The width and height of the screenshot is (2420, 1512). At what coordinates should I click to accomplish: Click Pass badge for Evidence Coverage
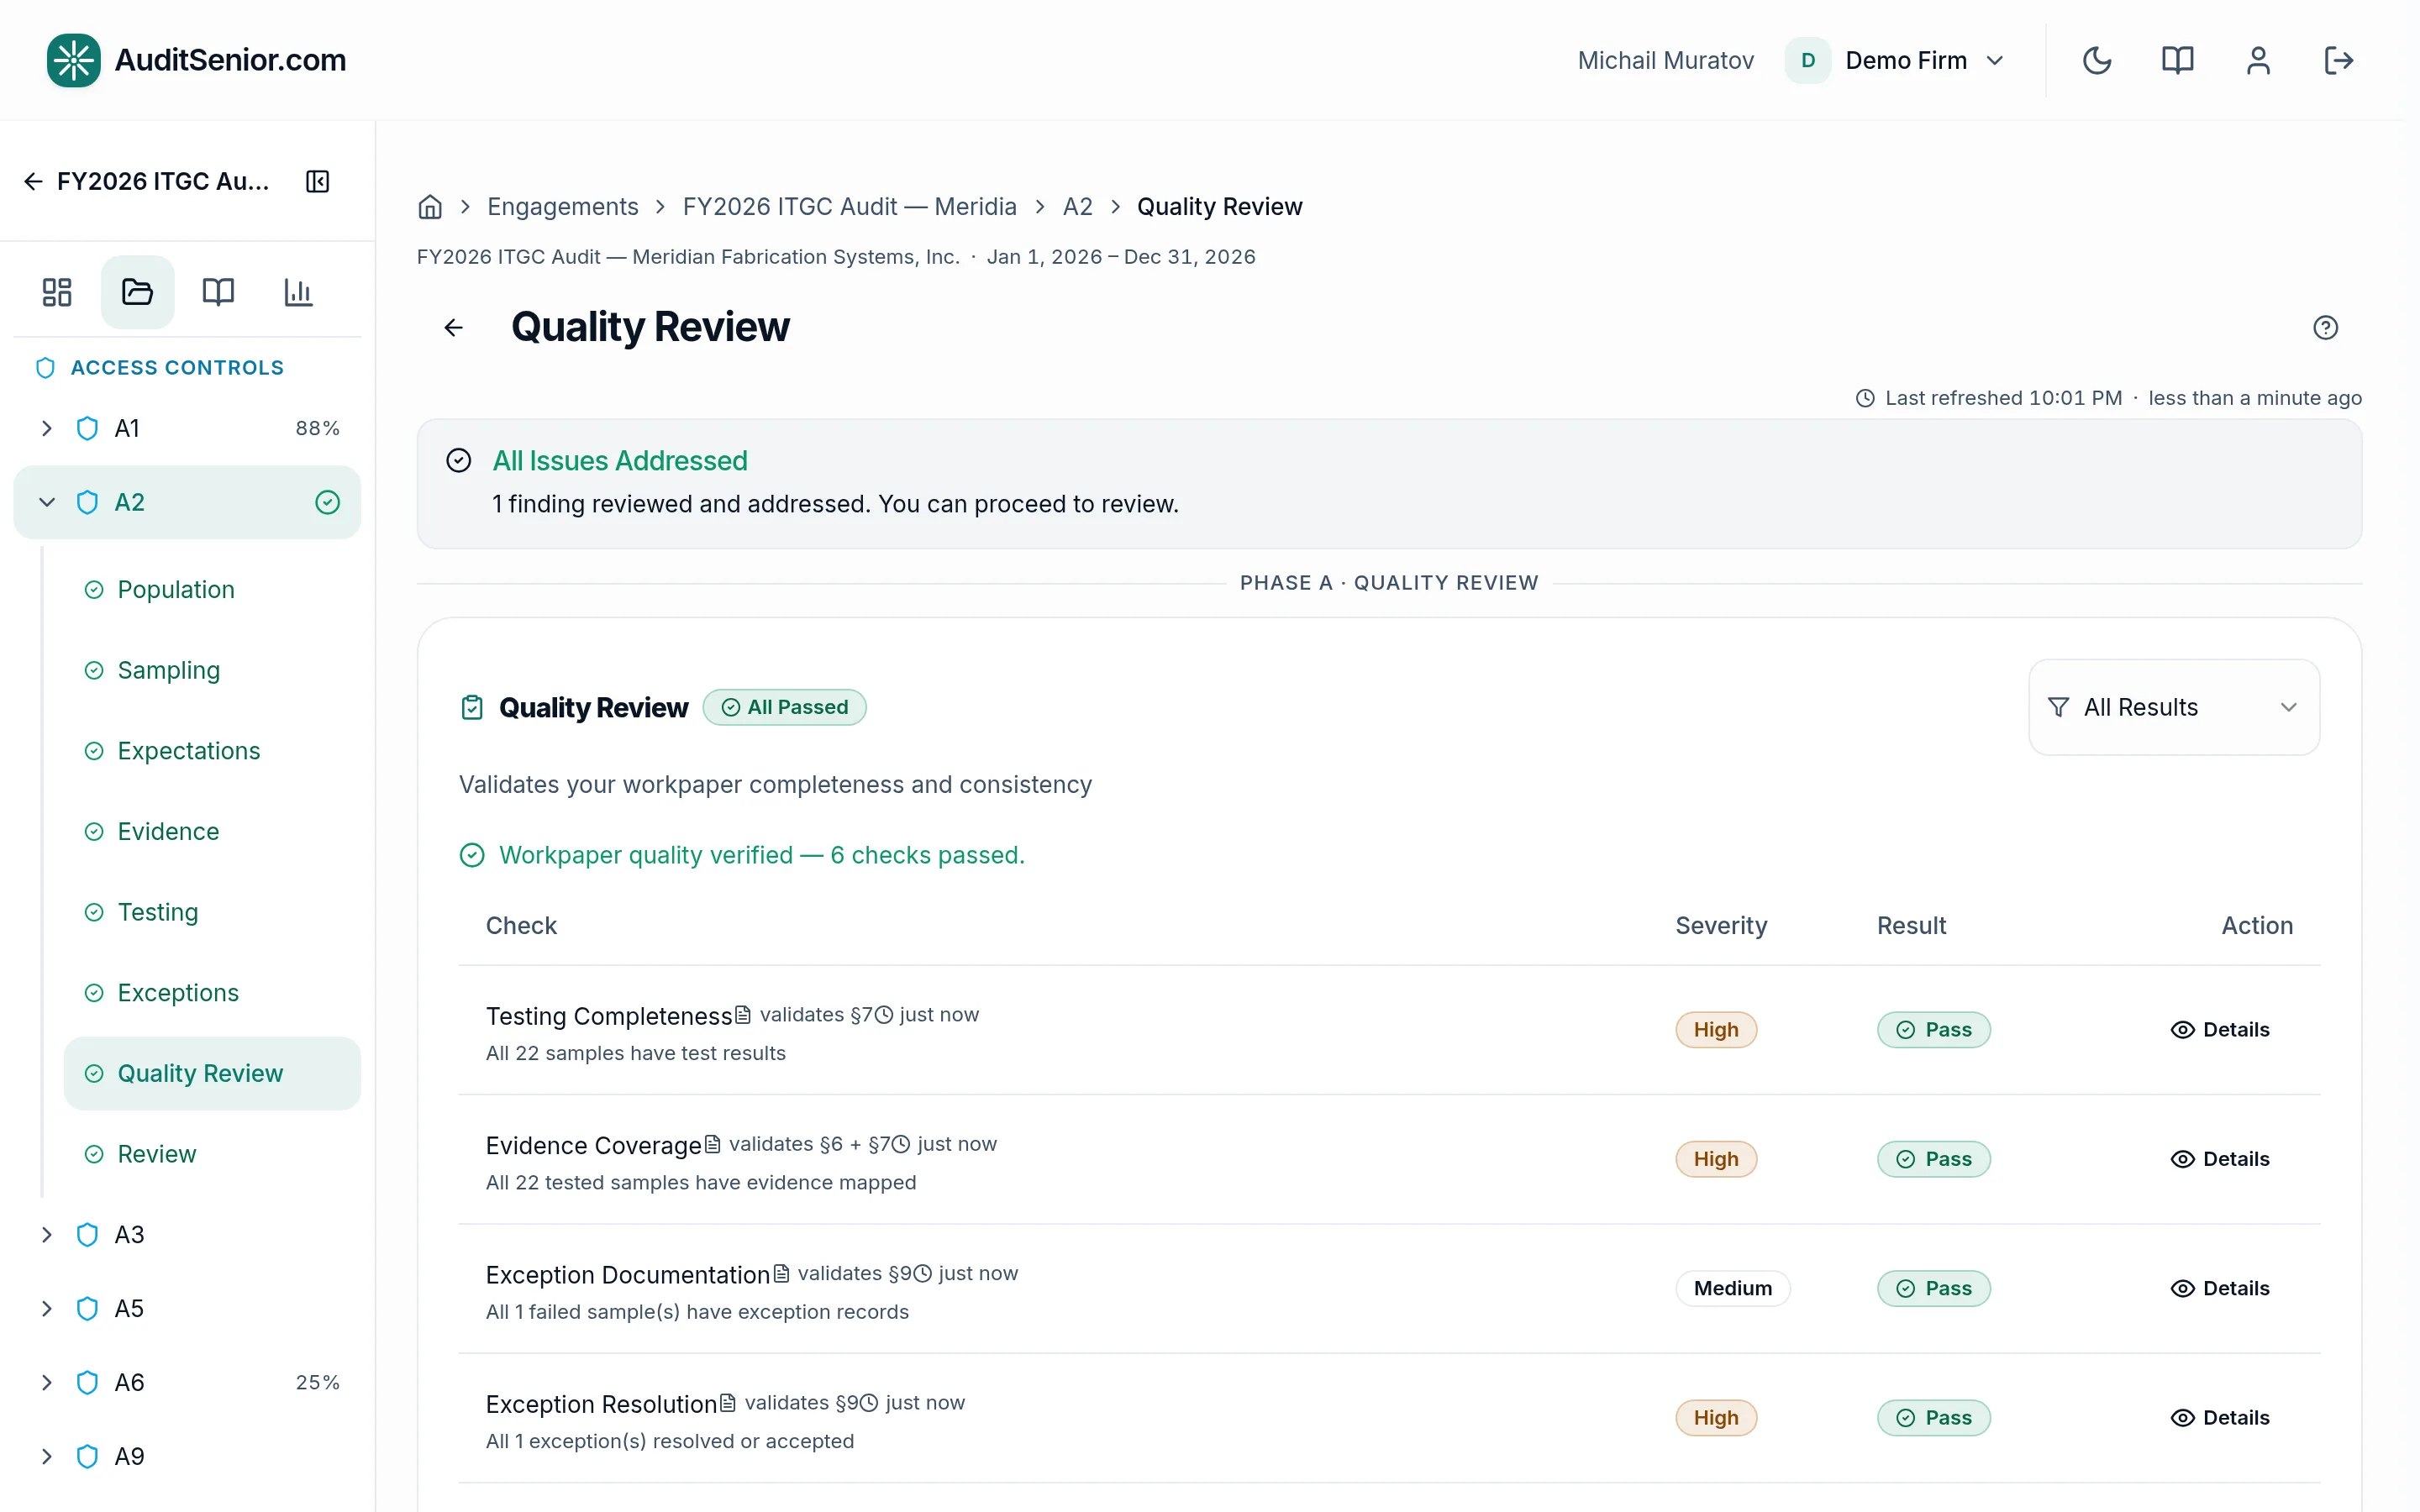point(1933,1159)
